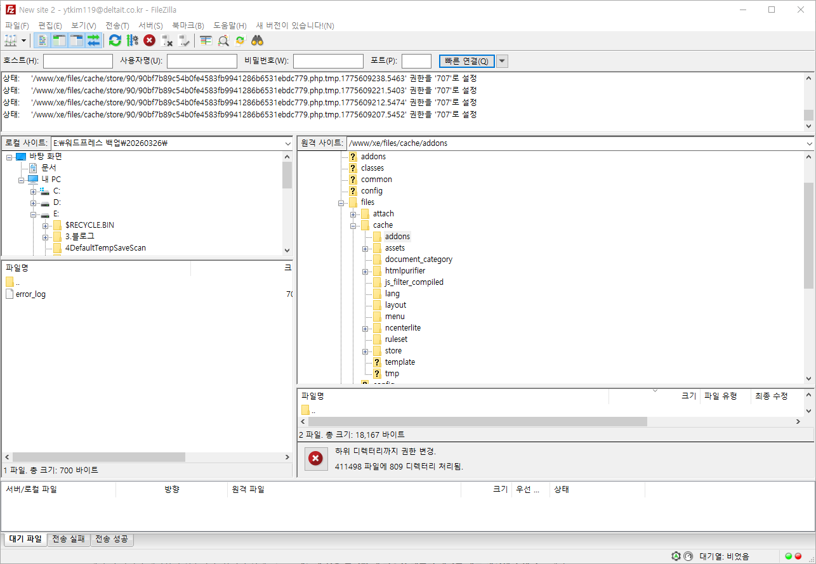Expand the store folder node

tap(365, 351)
